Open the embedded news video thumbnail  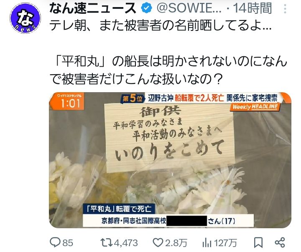click(170, 160)
